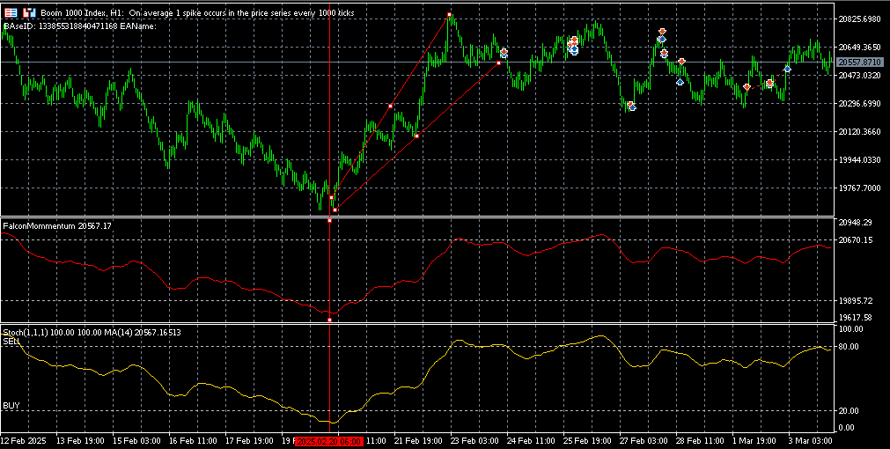
Task: Click the 20825.6980 value on price scale
Action: pyautogui.click(x=860, y=18)
